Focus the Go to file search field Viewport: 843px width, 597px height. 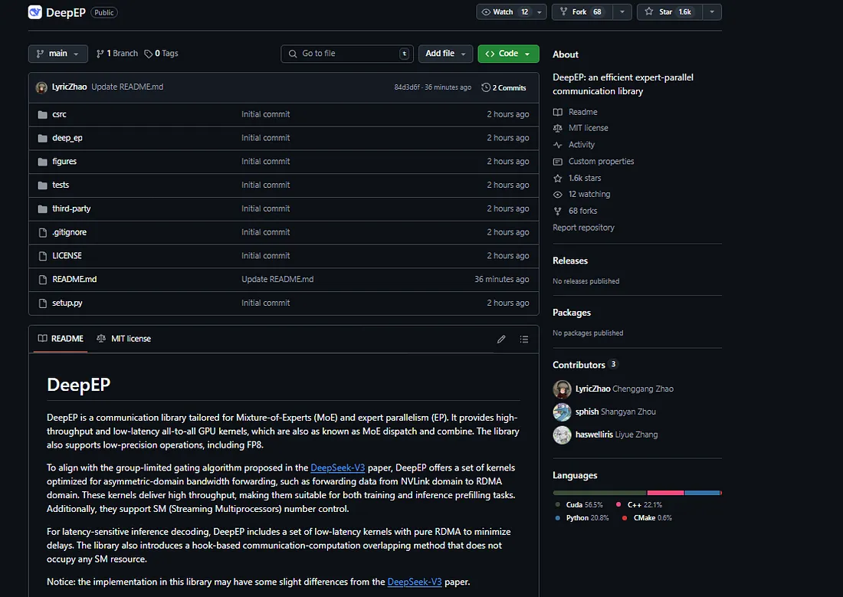point(346,54)
